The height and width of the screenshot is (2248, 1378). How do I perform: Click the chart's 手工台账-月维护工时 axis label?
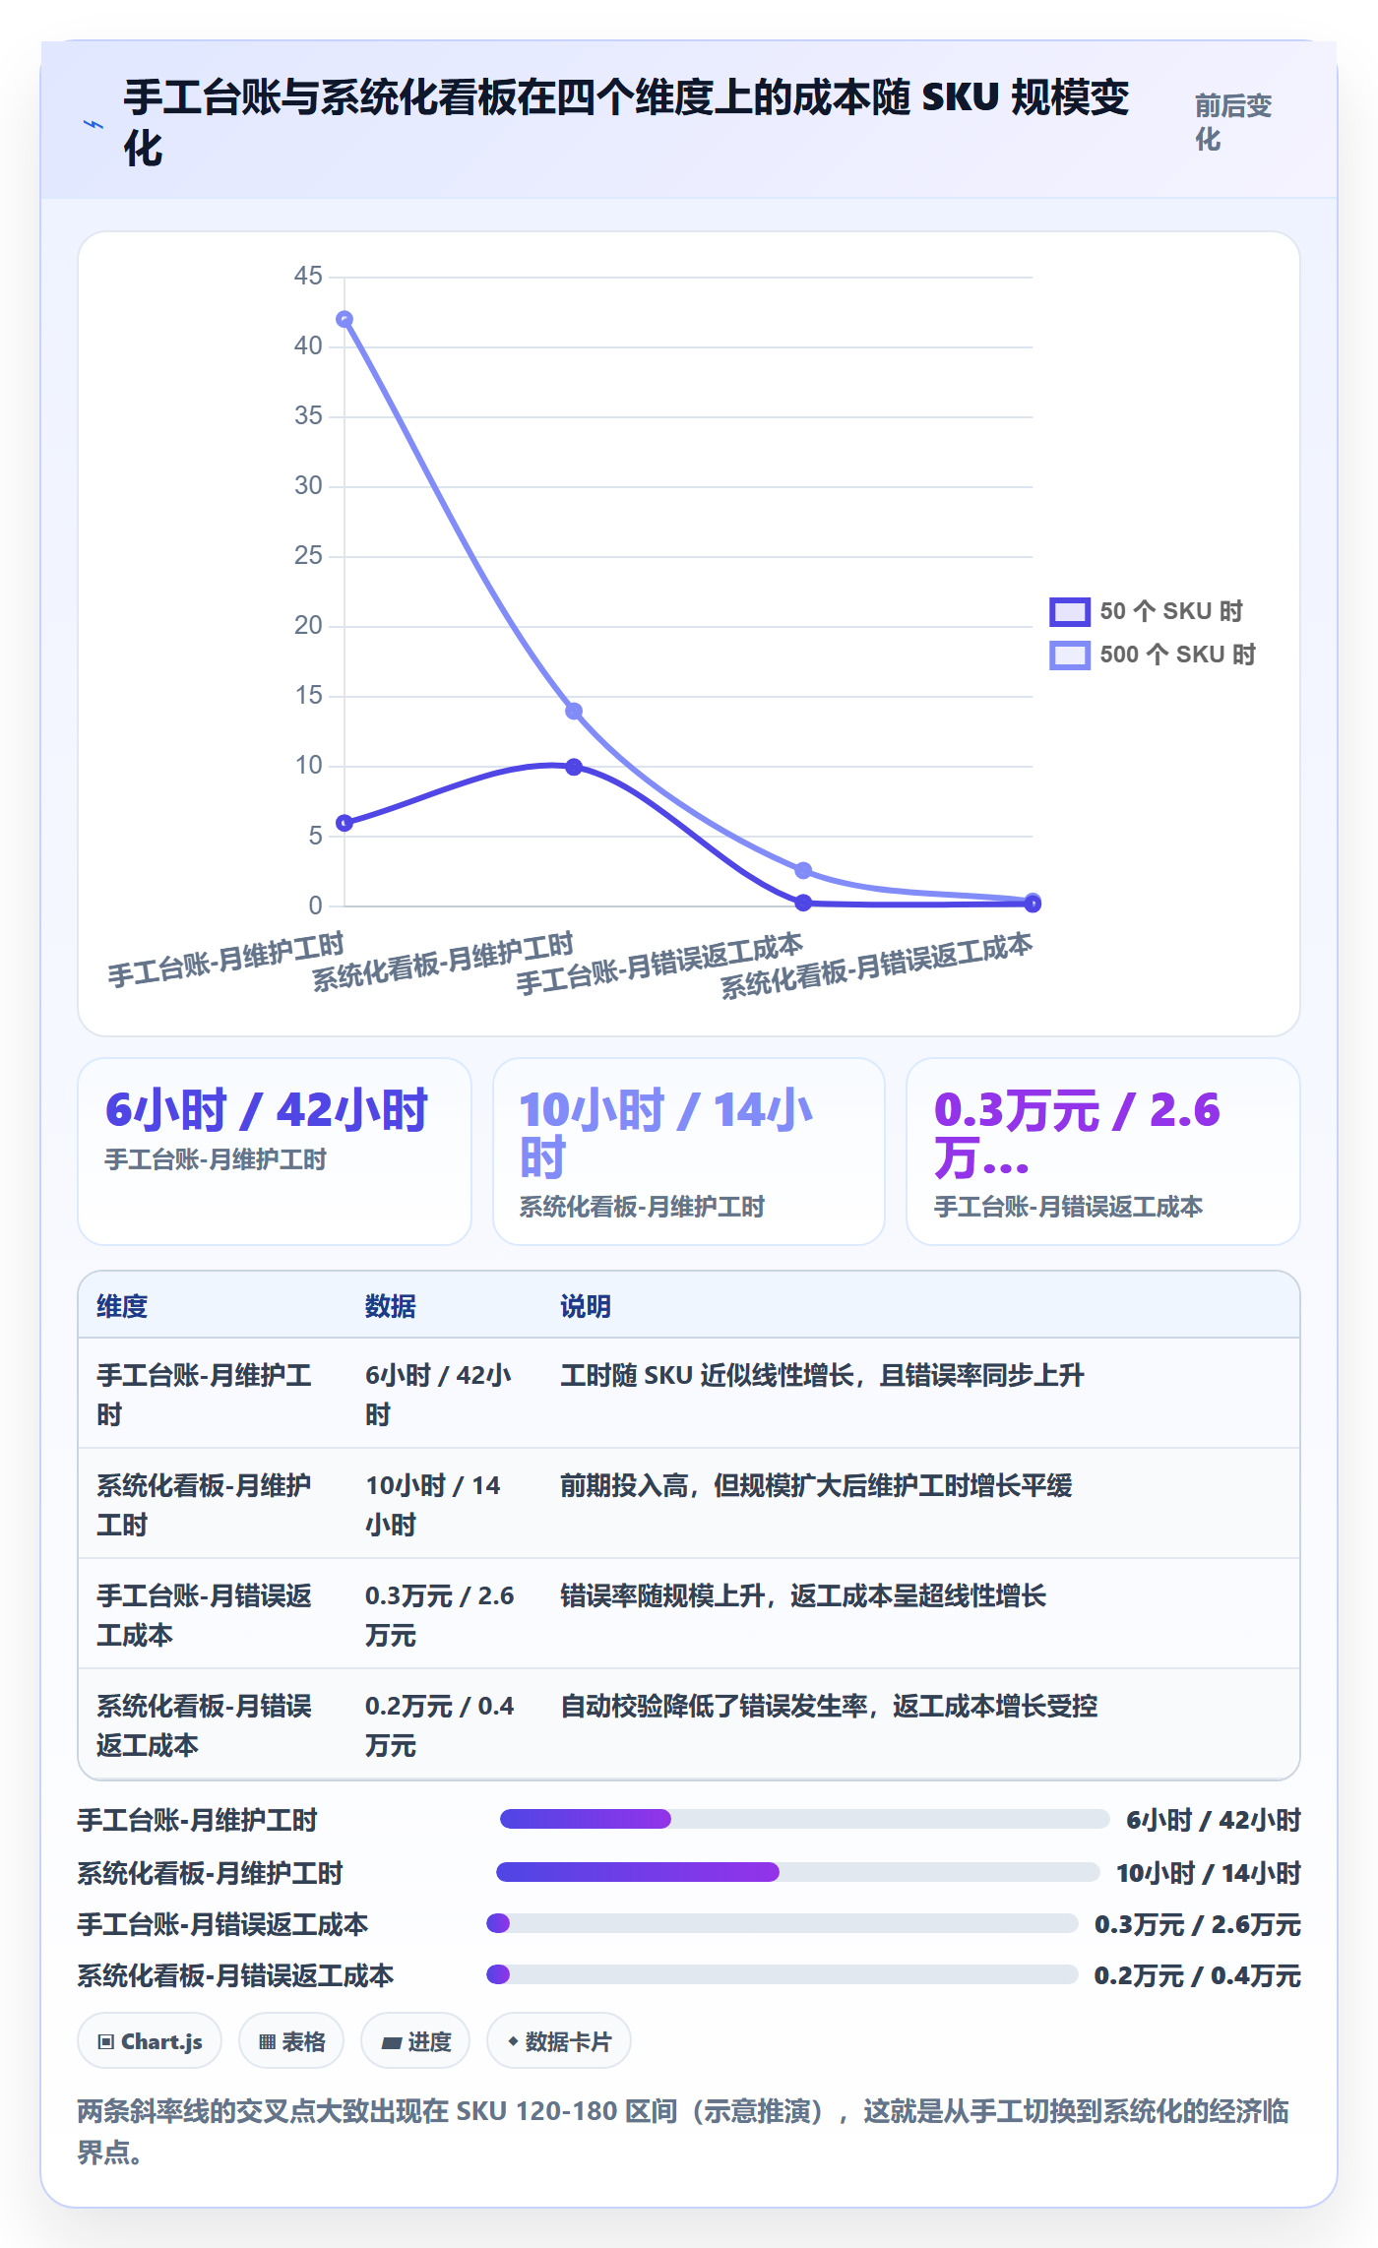point(226,960)
